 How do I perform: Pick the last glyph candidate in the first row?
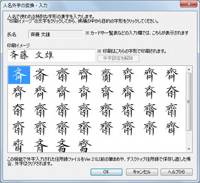point(172,75)
